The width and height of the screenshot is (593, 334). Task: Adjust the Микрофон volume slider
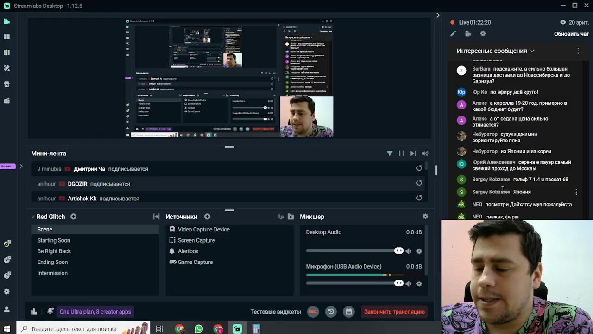(354, 283)
